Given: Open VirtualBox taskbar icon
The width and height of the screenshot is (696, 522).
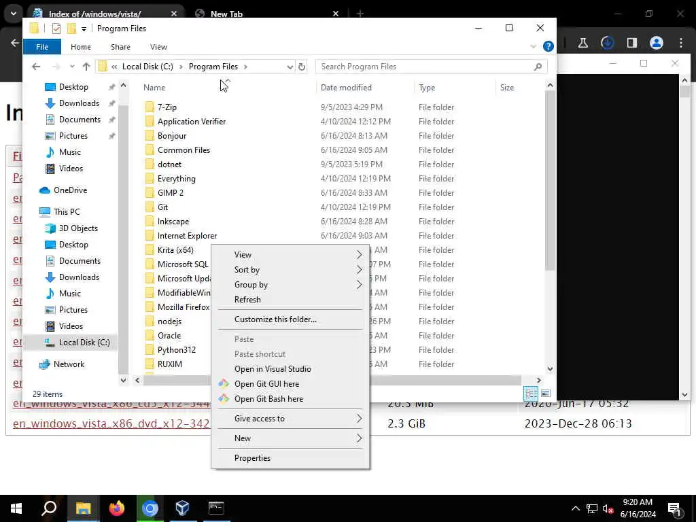Looking at the screenshot, I should (x=182, y=508).
